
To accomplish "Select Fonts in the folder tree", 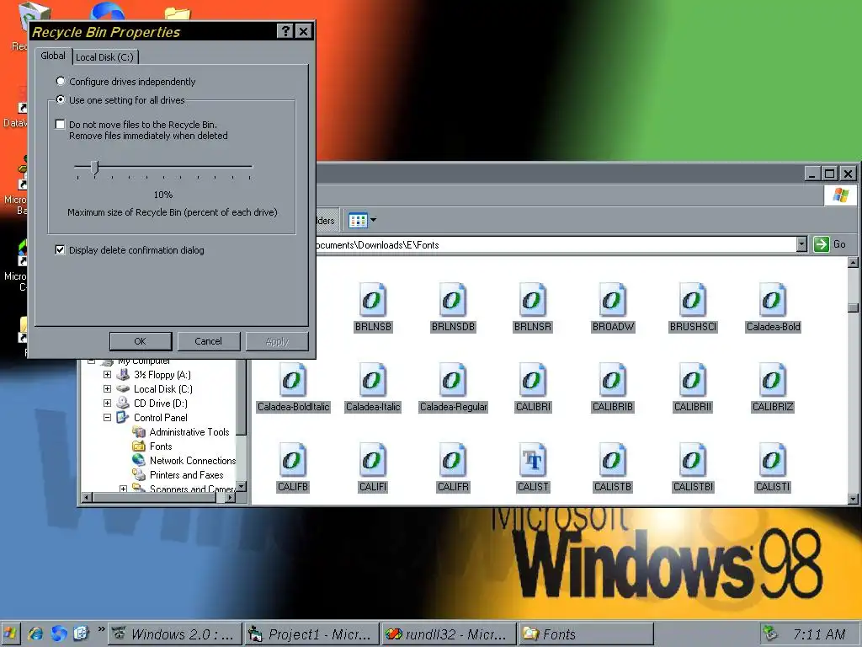I will (x=161, y=446).
